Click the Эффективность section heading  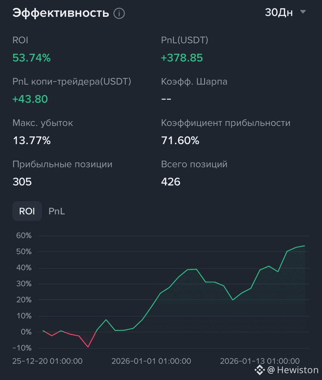61,13
